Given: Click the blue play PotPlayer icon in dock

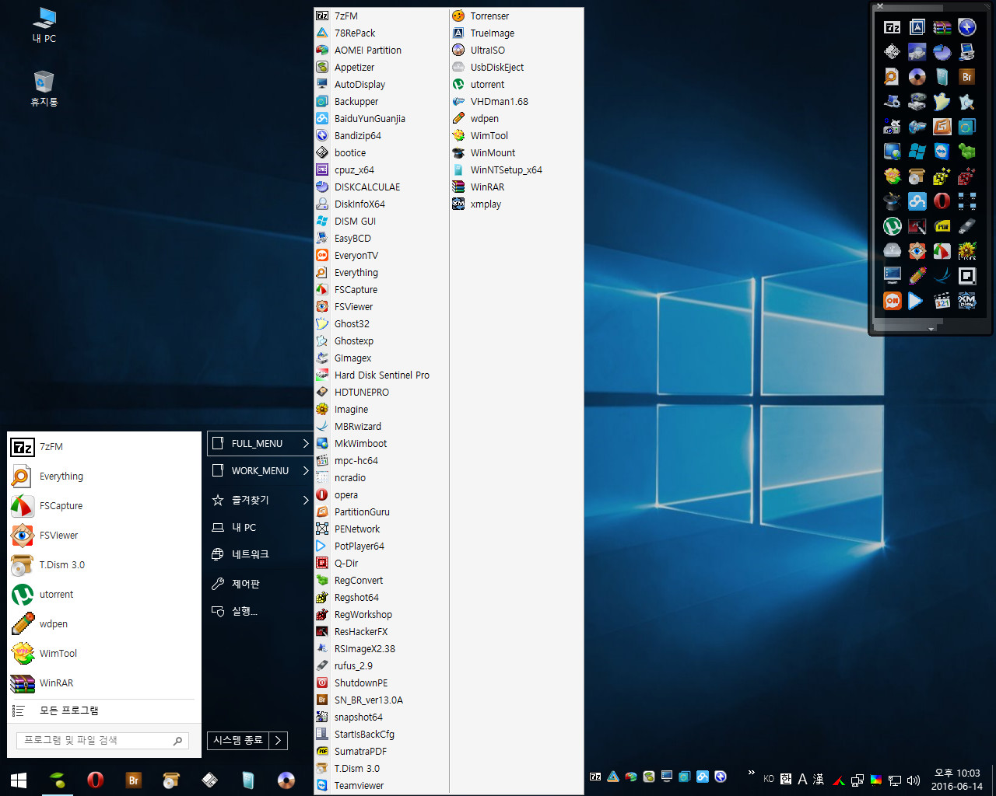Looking at the screenshot, I should pos(916,301).
